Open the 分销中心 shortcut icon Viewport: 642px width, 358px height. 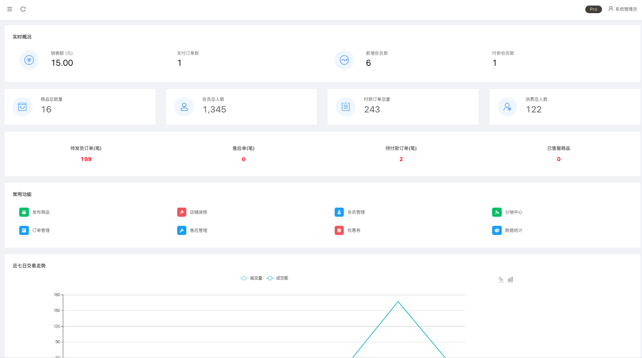(497, 212)
